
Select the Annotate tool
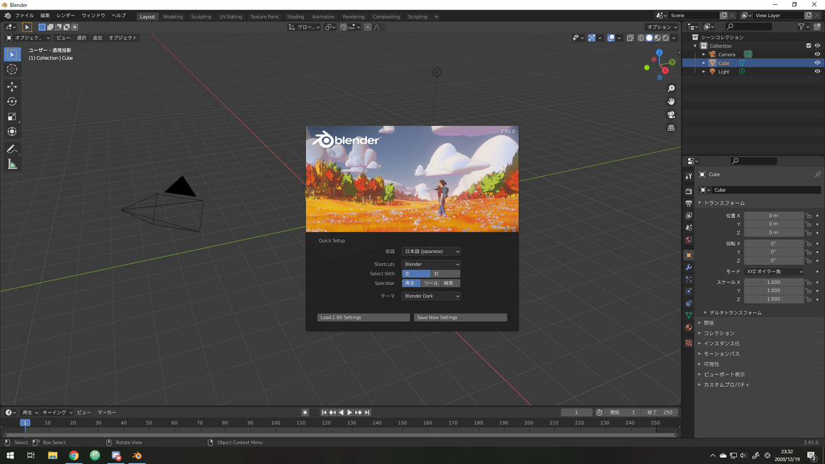pyautogui.click(x=12, y=149)
